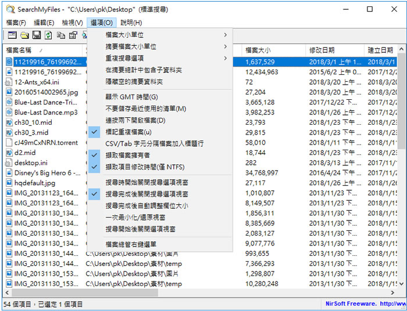Sort by 修改日期 column header
Screen dimensions: 407x311
335,50
